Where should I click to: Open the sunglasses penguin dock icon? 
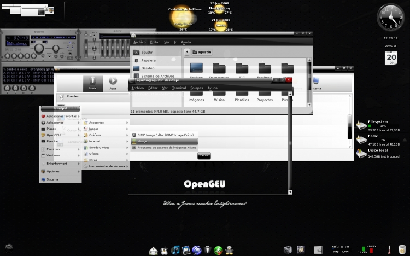click(x=229, y=251)
